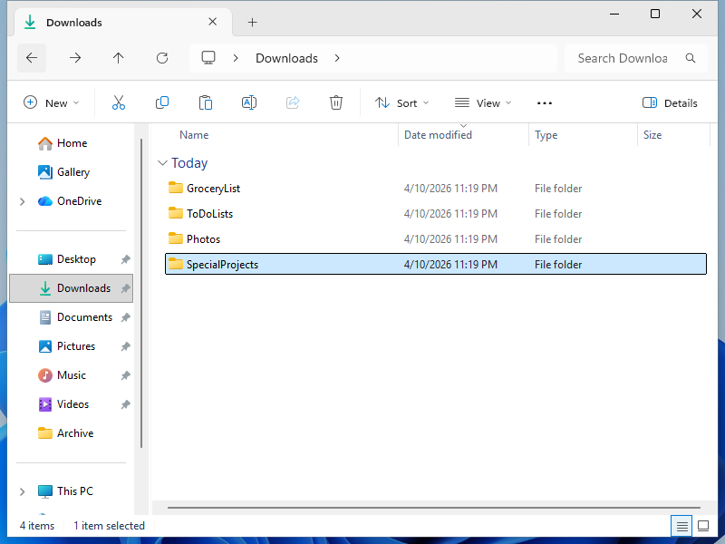Click the pin icon beside Music

point(125,375)
